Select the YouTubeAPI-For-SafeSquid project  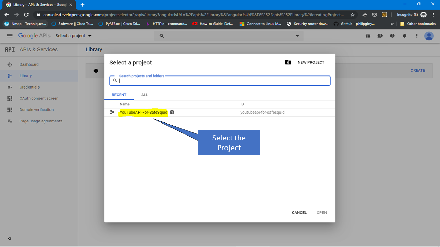click(x=143, y=112)
